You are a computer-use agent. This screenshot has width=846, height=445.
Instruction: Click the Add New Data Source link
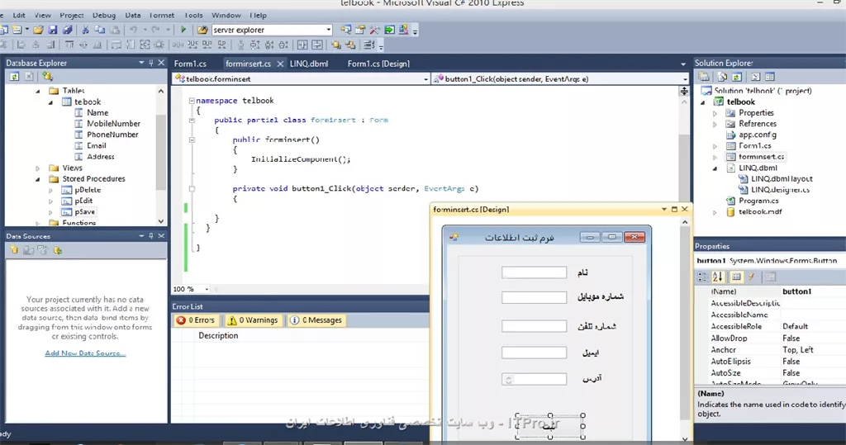(85, 353)
